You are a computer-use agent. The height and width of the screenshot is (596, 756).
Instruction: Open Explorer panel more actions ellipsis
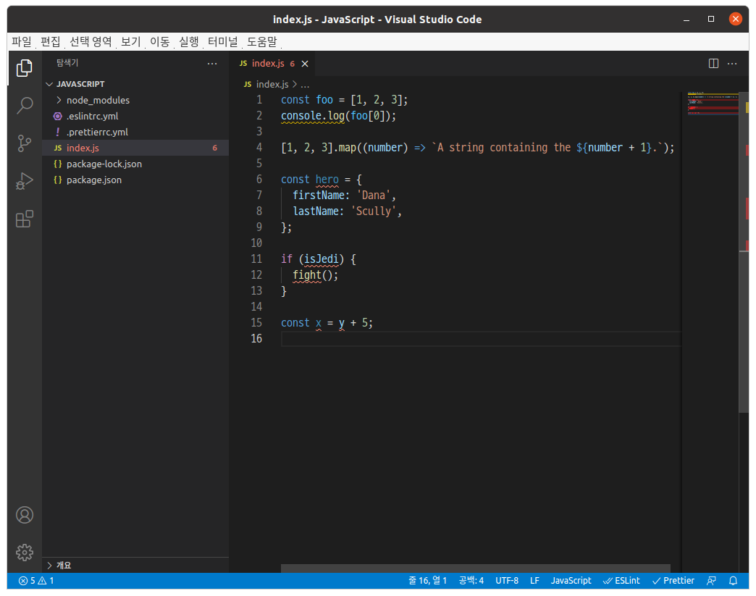[212, 64]
